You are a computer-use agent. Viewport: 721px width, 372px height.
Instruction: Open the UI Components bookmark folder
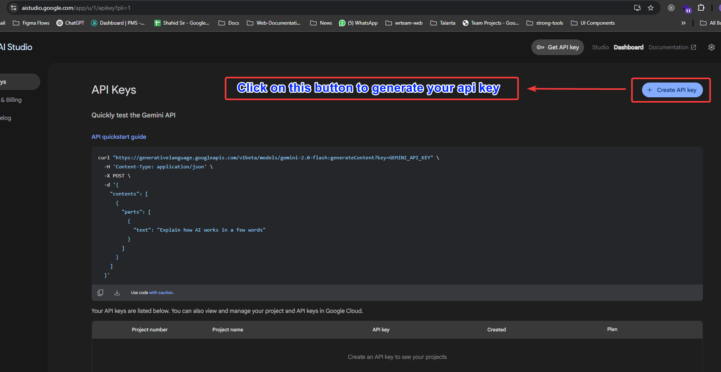593,23
